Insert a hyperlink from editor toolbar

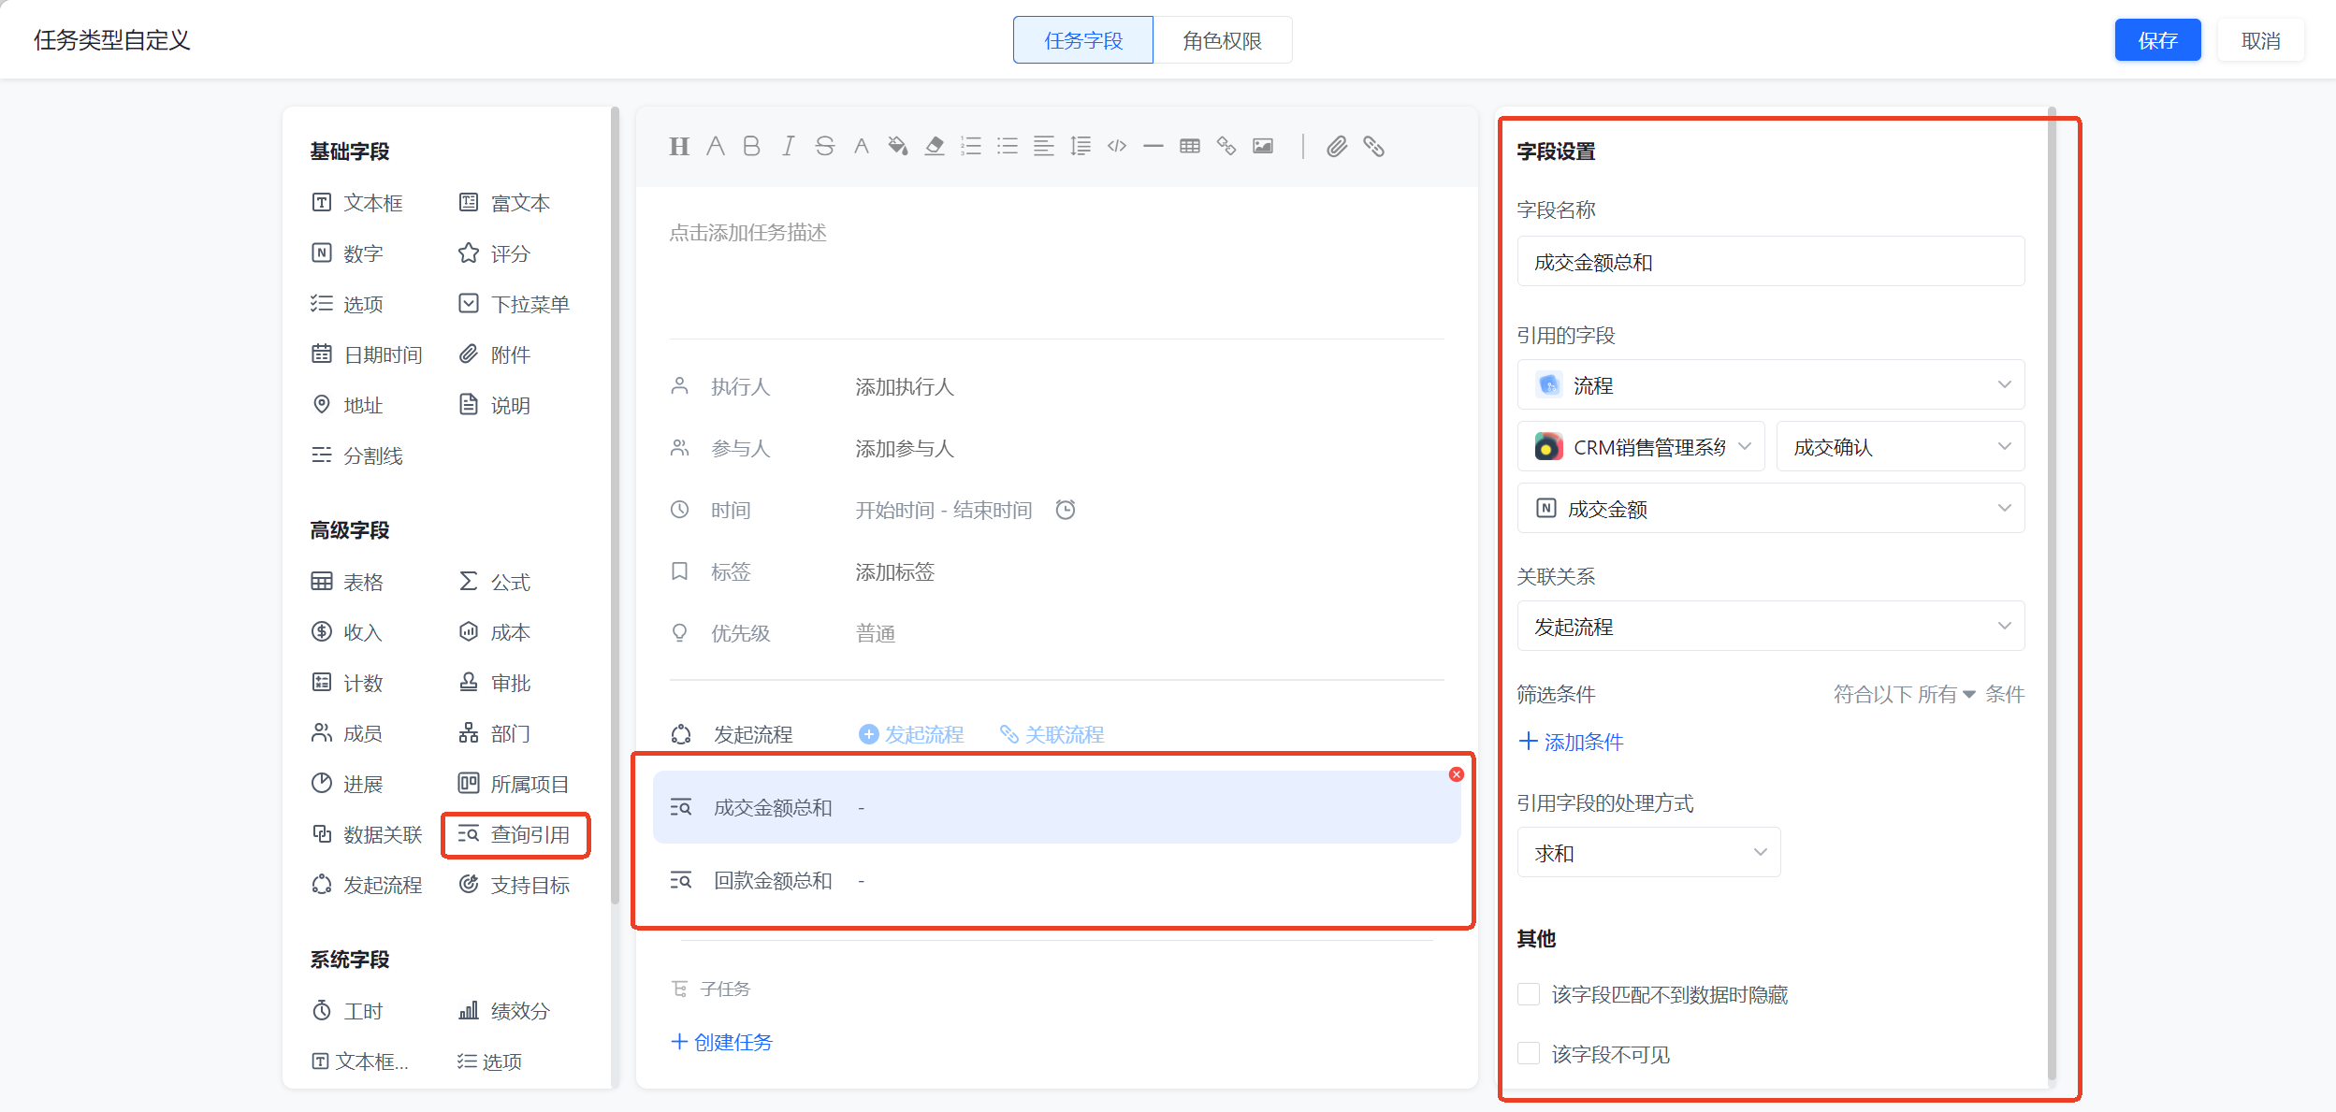pos(1226,146)
